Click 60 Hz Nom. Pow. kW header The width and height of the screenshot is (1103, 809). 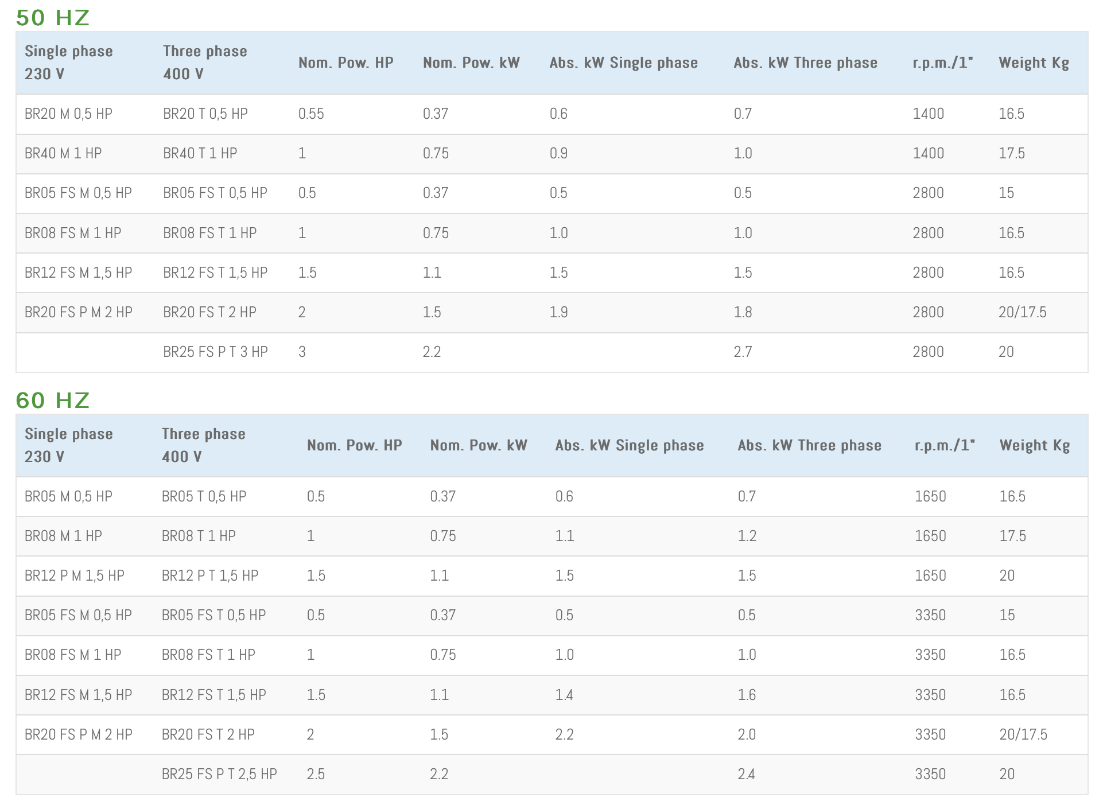point(478,445)
